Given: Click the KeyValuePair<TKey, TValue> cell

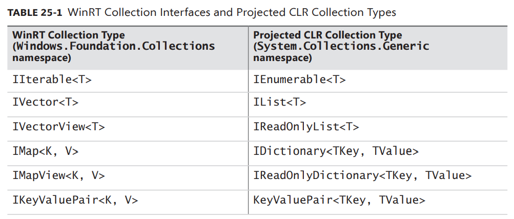Looking at the screenshot, I should pyautogui.click(x=339, y=200).
